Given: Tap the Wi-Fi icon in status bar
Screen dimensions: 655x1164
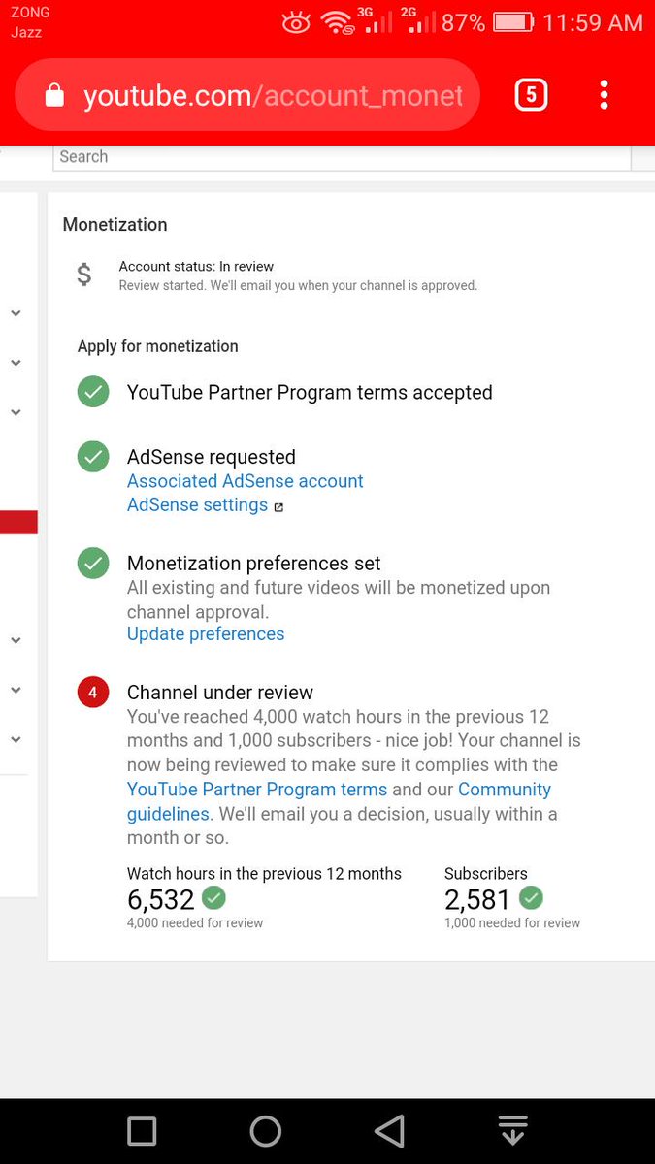Looking at the screenshot, I should coord(338,22).
